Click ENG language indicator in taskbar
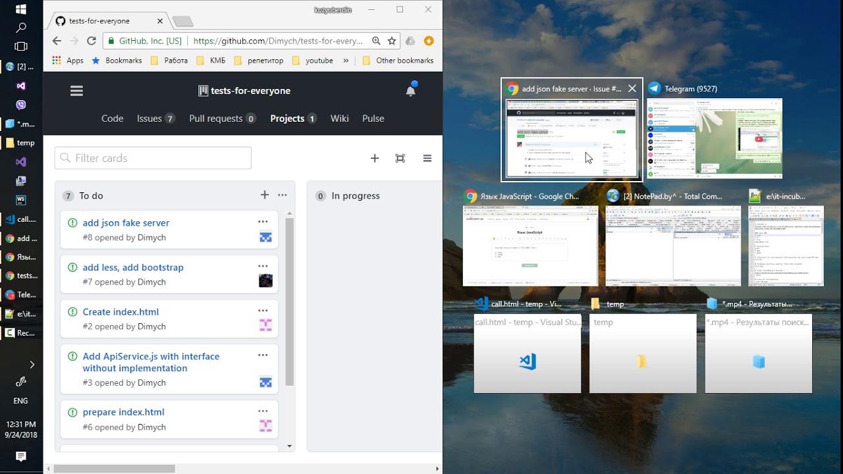 (x=21, y=401)
